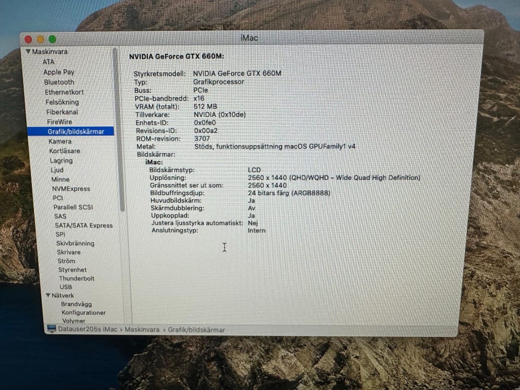Click the Grafikprocessor type value
Viewport: 520px width, 390px height.
pos(218,82)
